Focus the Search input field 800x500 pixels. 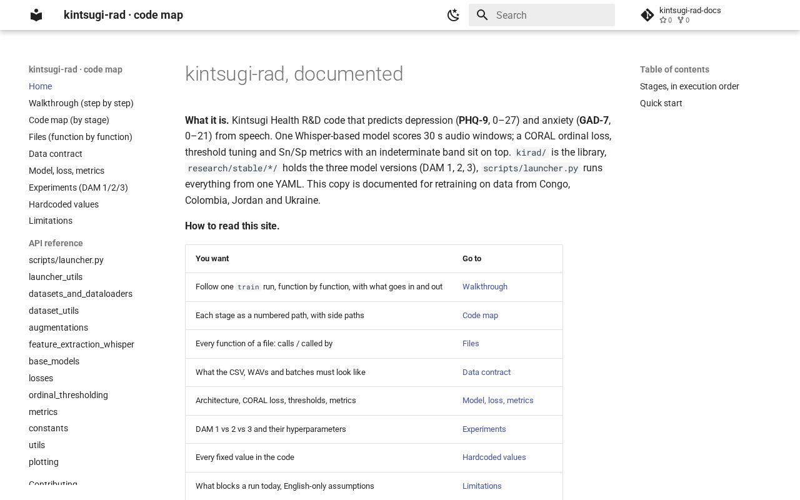pos(542,15)
